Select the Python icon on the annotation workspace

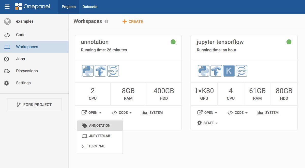pos(87,71)
